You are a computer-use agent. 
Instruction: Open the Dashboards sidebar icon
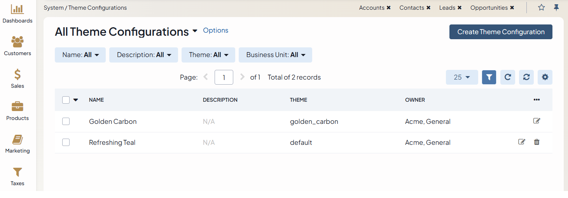click(x=17, y=9)
